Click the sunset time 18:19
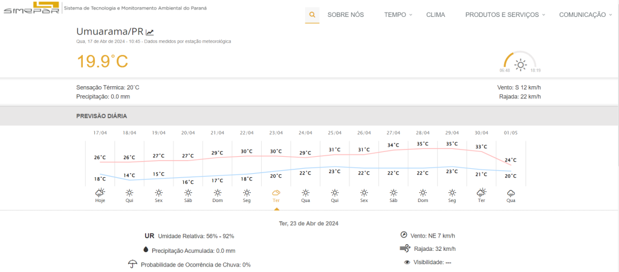Image resolution: width=619 pixels, height=272 pixels. (536, 70)
